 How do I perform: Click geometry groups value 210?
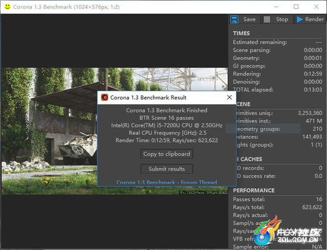pyautogui.click(x=317, y=129)
